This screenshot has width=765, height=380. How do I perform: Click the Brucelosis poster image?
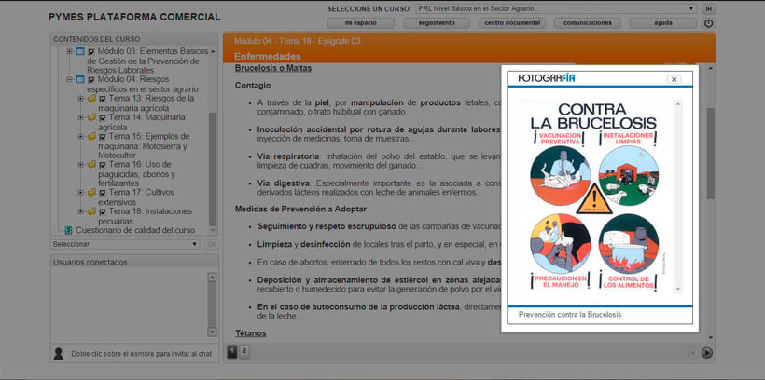click(x=594, y=197)
